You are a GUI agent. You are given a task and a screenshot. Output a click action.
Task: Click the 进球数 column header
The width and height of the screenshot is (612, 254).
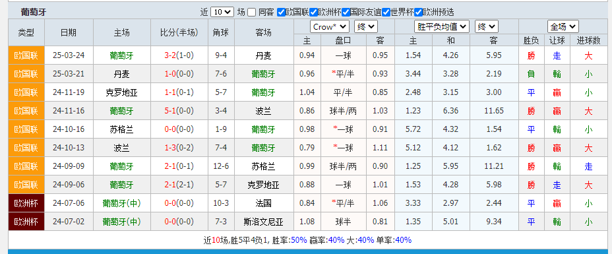588,41
